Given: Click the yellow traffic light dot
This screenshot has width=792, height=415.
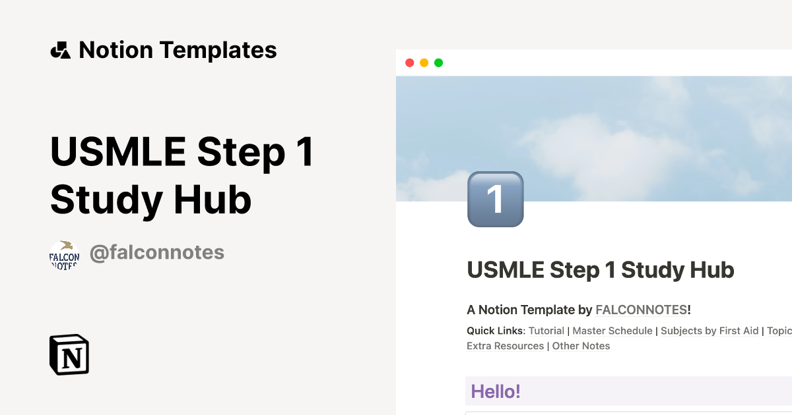Looking at the screenshot, I should [424, 63].
